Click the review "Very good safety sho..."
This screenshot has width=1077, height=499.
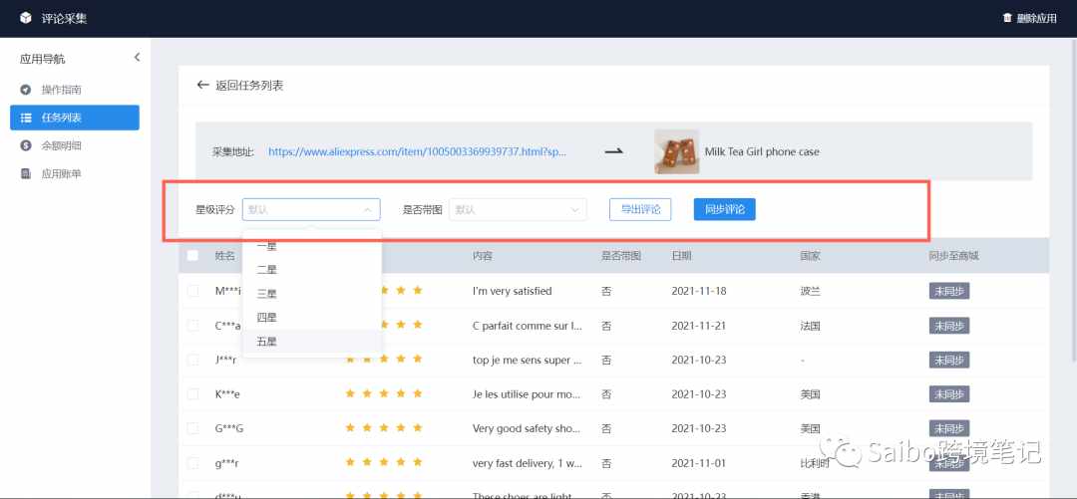(x=528, y=428)
